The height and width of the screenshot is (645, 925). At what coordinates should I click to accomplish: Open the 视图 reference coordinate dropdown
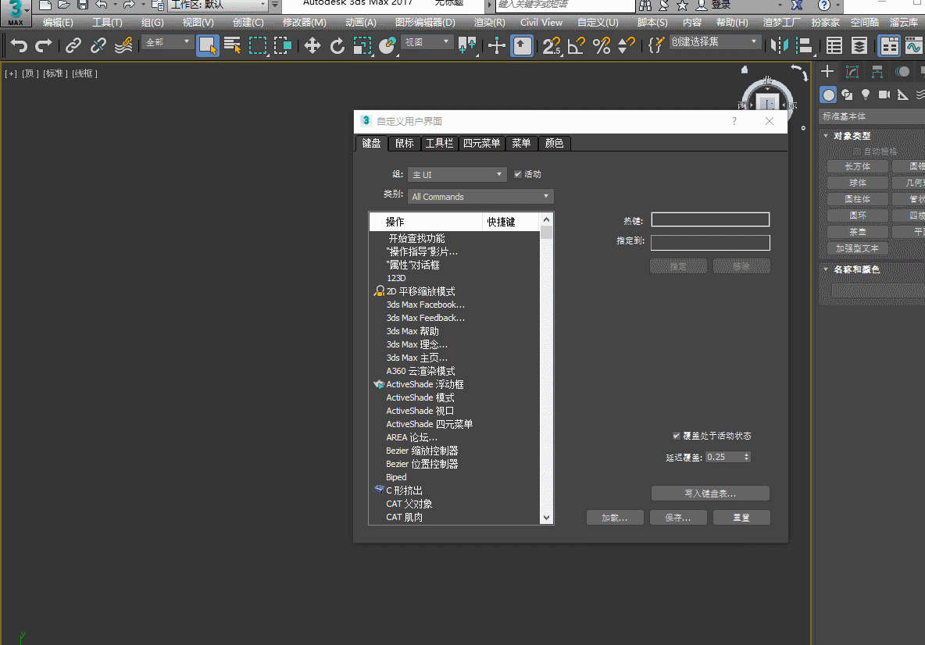point(427,42)
